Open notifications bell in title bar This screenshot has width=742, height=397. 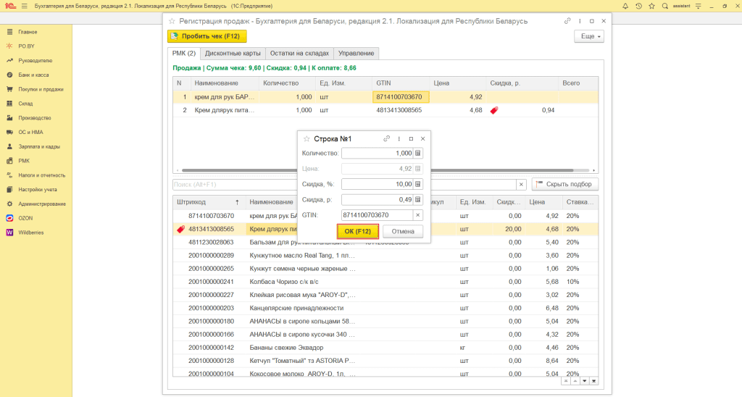pyautogui.click(x=625, y=6)
